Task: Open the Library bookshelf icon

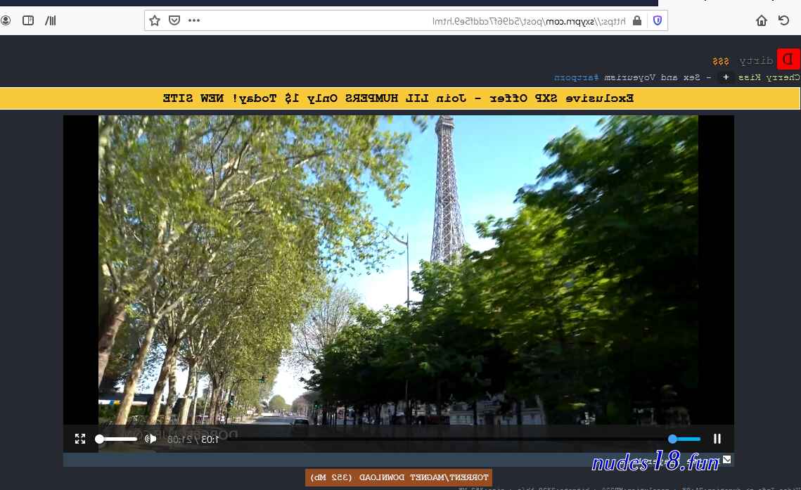Action: click(51, 20)
